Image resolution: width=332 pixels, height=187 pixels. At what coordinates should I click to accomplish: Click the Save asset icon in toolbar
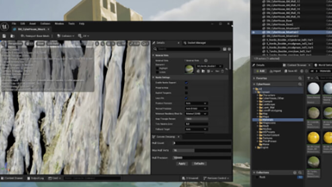tap(4, 36)
